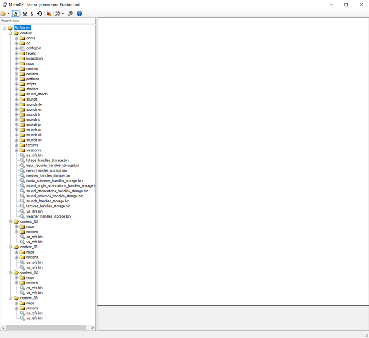Viewport: 369px width, 338px height.
Task: Click the config.bin file icon
Action: coord(22,48)
